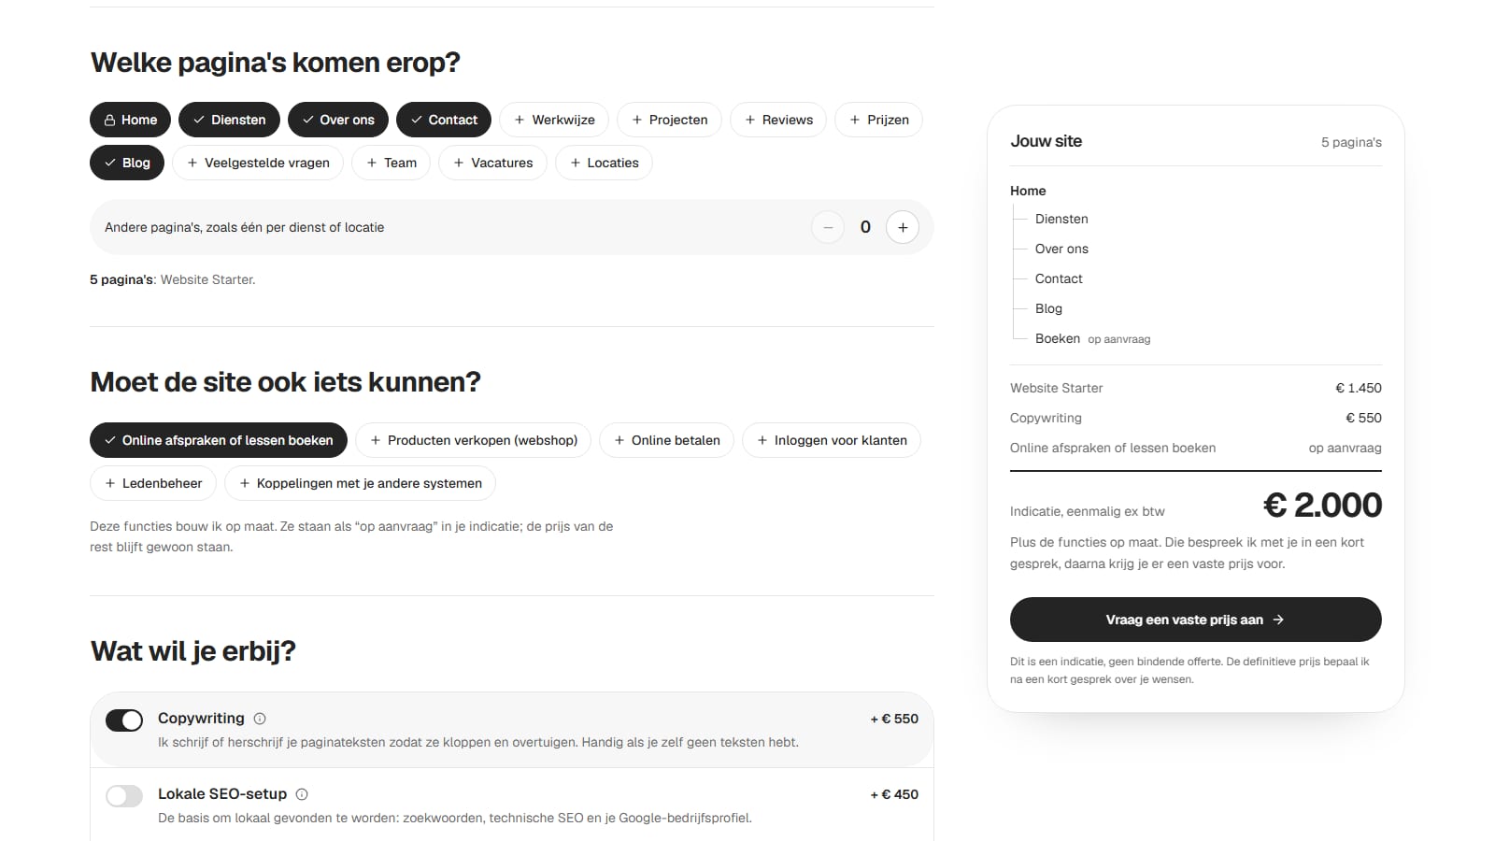Image resolution: width=1495 pixels, height=841 pixels.
Task: Click the Jouw site heading
Action: (1046, 141)
